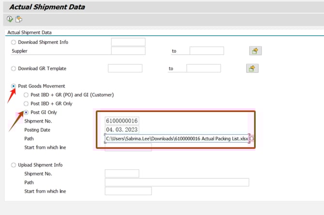The width and height of the screenshot is (324, 215).
Task: Click Start from which line field under Upload Shipment Info
Action: pos(128,191)
